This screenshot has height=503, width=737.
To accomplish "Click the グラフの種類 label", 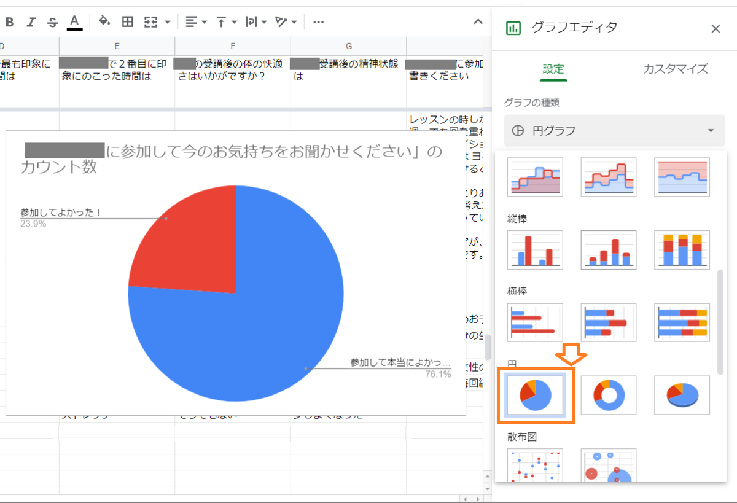I will (x=532, y=103).
